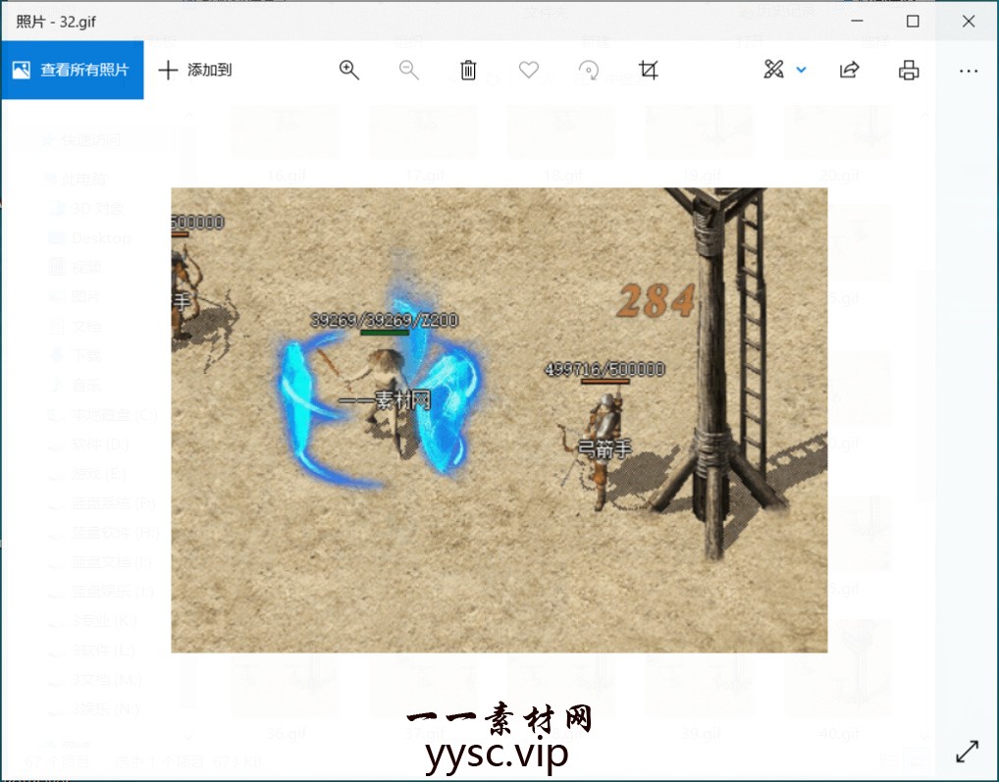The height and width of the screenshot is (782, 999).
Task: Open the crop tool
Action: [x=649, y=70]
